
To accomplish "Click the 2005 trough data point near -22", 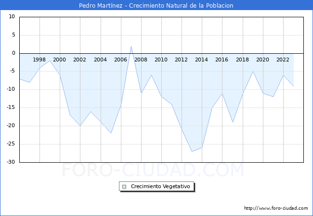I will point(111,133).
